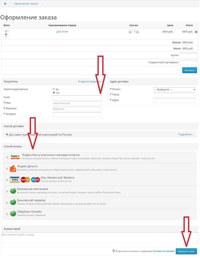Image resolution: width=200 pixels, height=258 pixels.
Task: Click the order comment text area
Action: (x=100, y=238)
